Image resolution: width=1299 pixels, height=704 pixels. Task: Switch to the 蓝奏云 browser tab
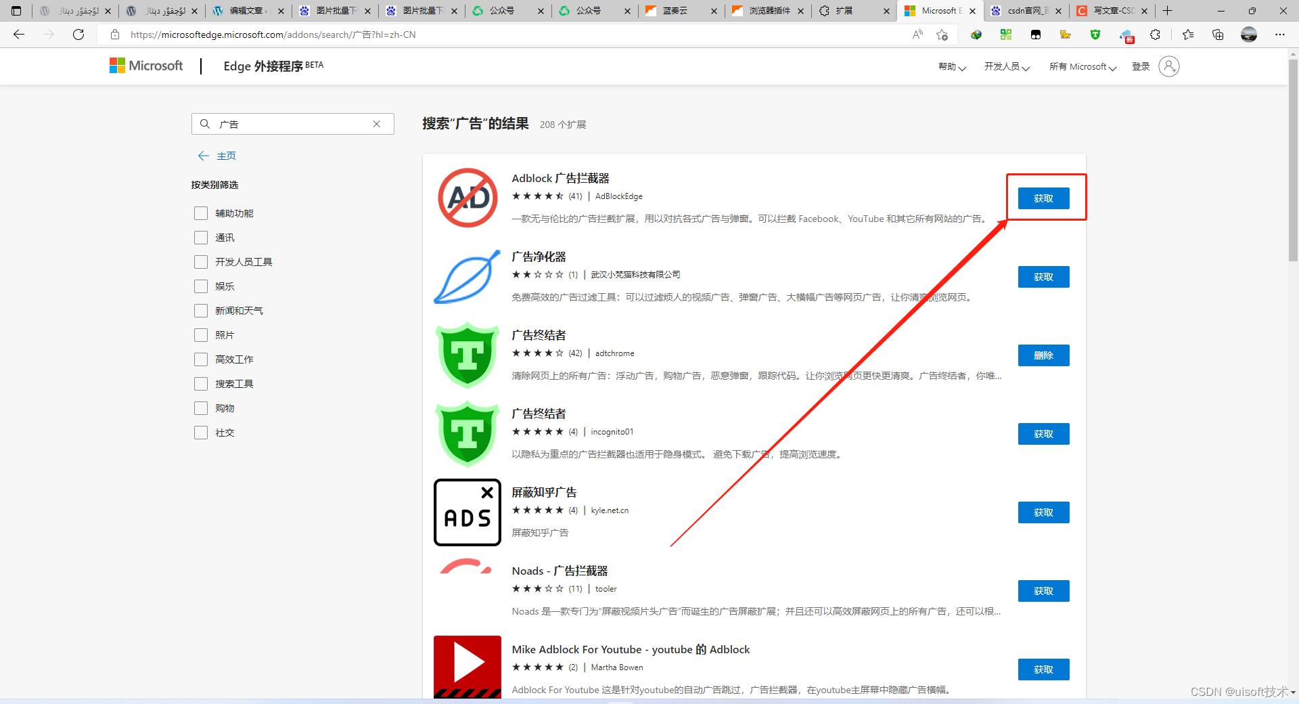click(681, 11)
